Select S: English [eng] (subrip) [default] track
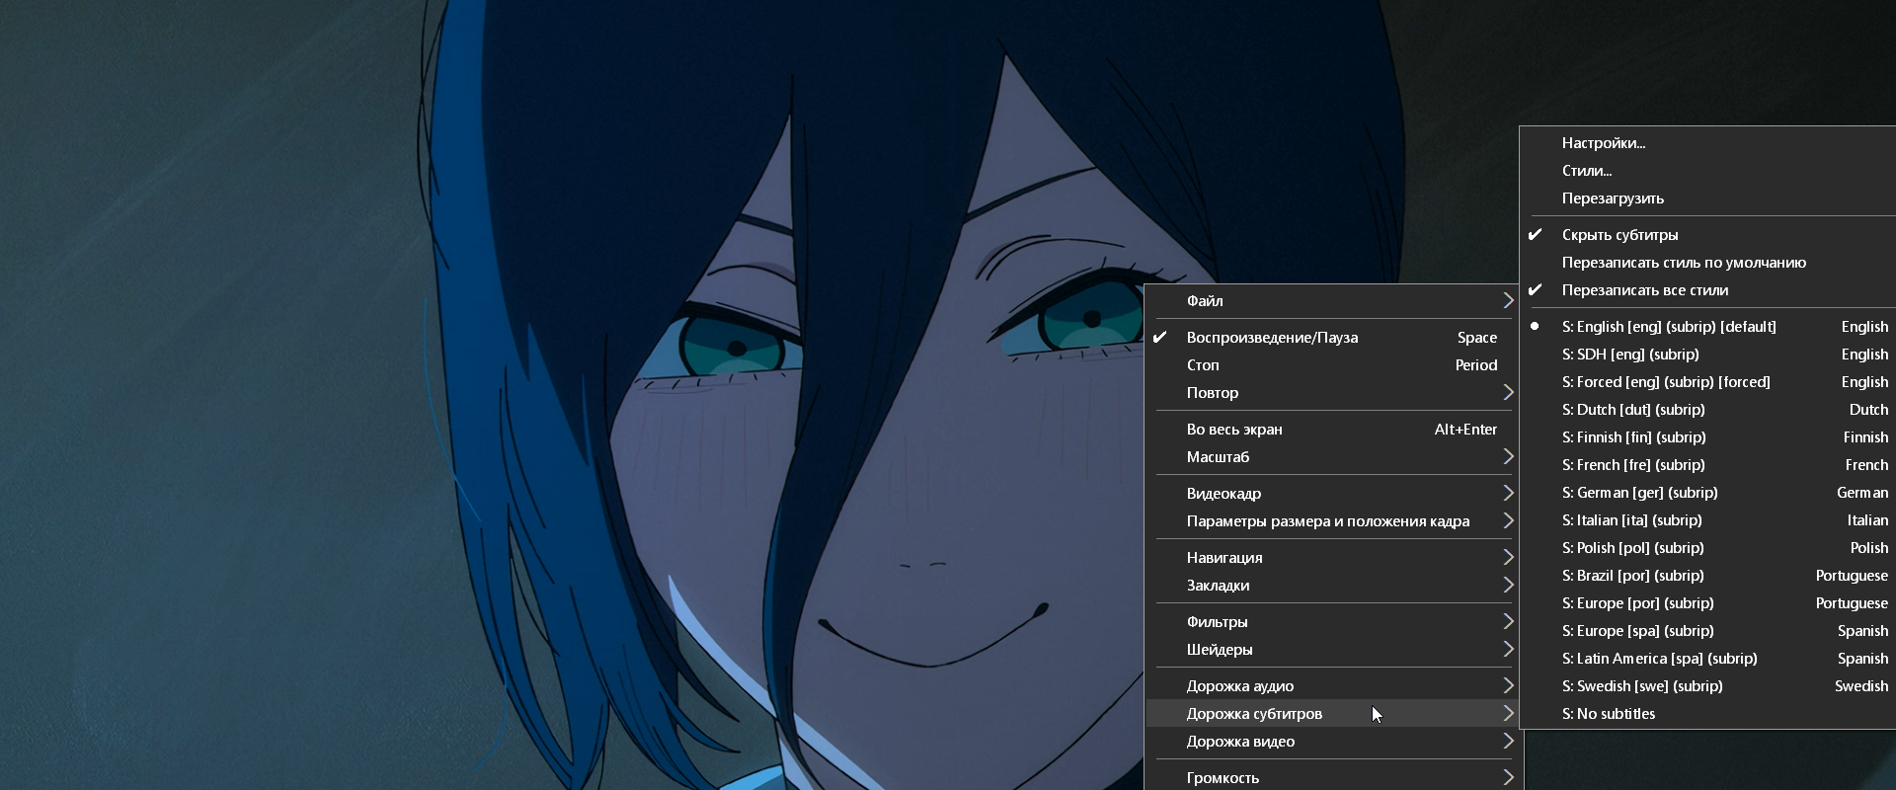The height and width of the screenshot is (790, 1896). [x=1708, y=327]
